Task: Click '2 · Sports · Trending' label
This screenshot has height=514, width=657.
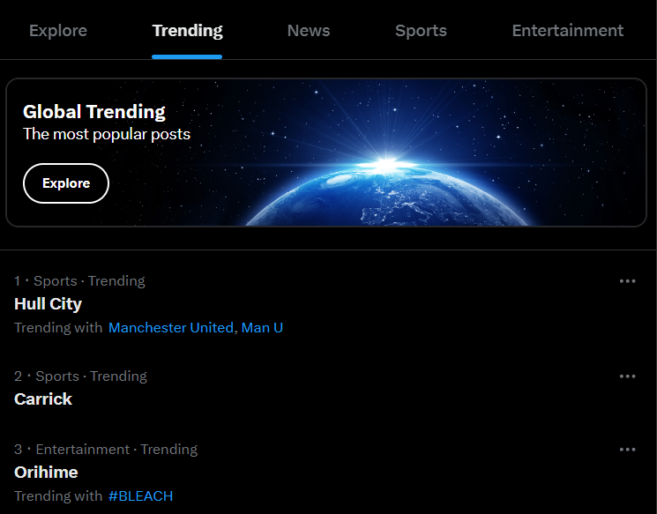Action: [80, 376]
